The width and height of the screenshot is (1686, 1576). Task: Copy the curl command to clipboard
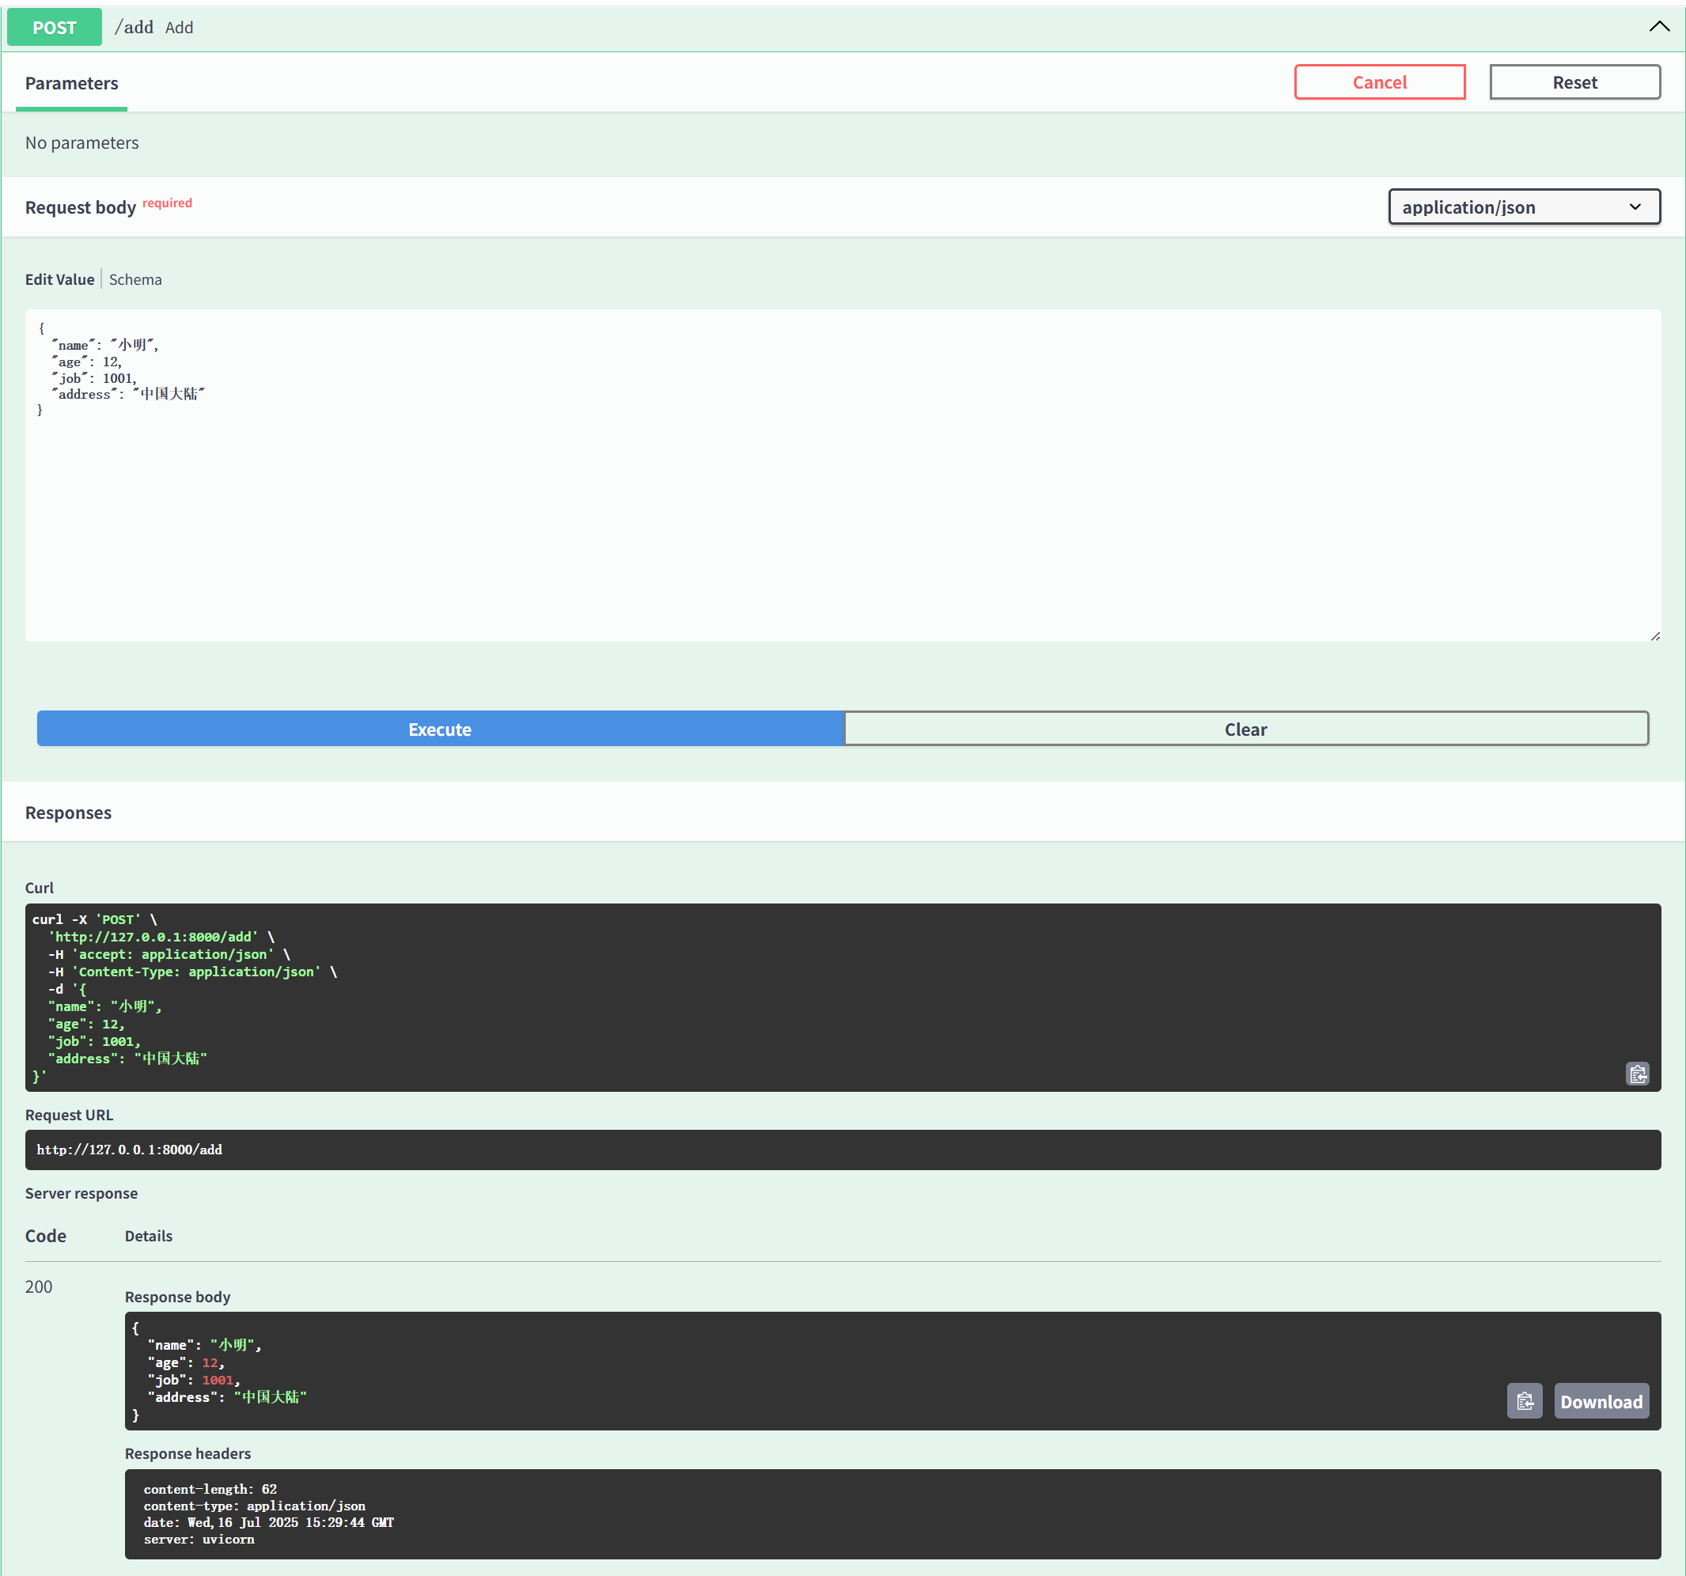click(1638, 1073)
